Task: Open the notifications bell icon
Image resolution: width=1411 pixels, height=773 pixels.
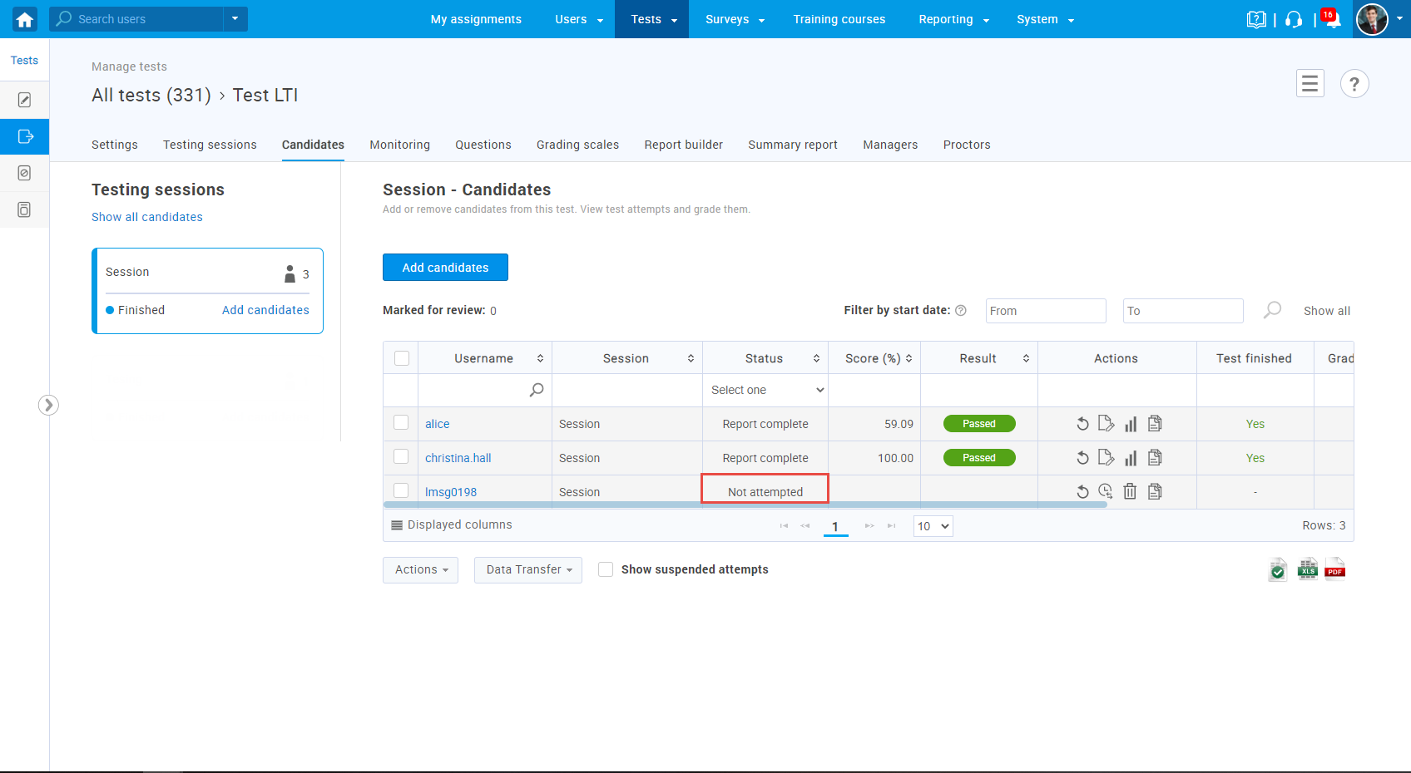Action: pyautogui.click(x=1332, y=20)
